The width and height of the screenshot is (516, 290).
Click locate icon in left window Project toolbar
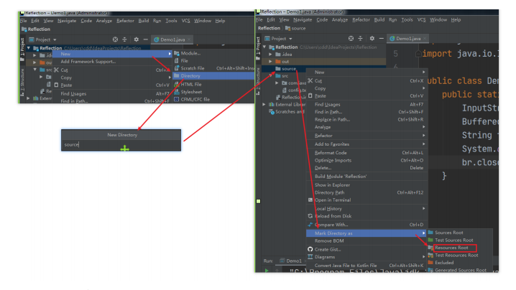[x=115, y=39]
